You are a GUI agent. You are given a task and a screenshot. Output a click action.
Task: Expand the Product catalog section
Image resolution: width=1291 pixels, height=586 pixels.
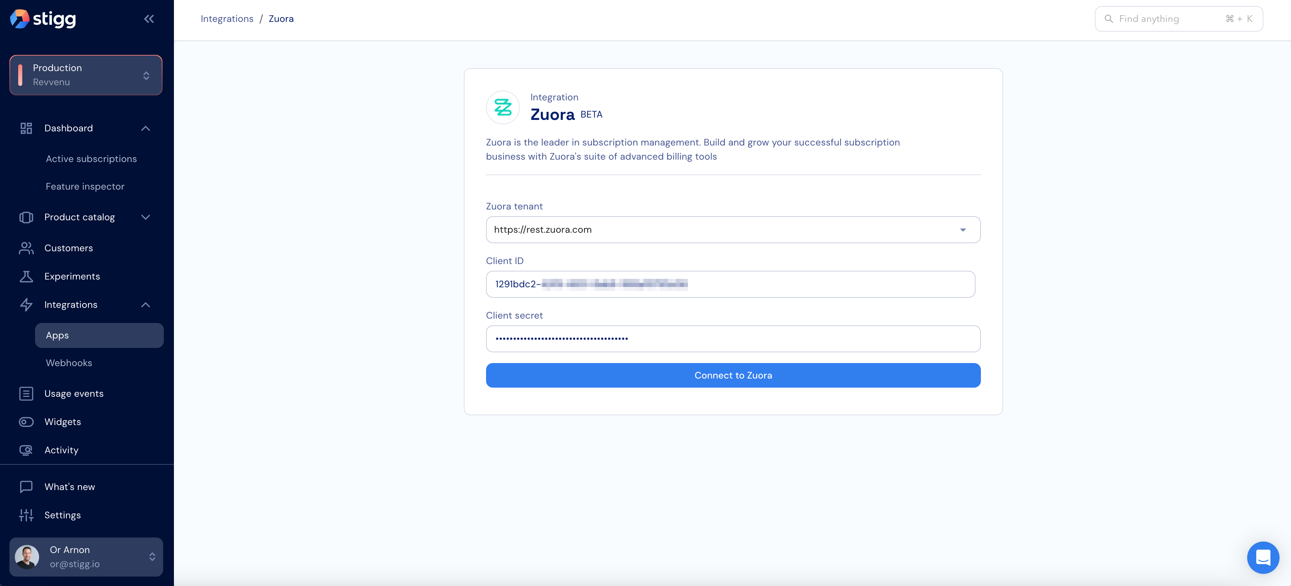tap(146, 217)
